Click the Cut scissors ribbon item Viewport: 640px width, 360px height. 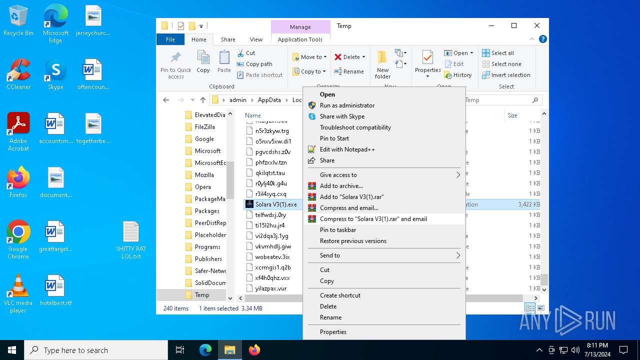coord(246,53)
